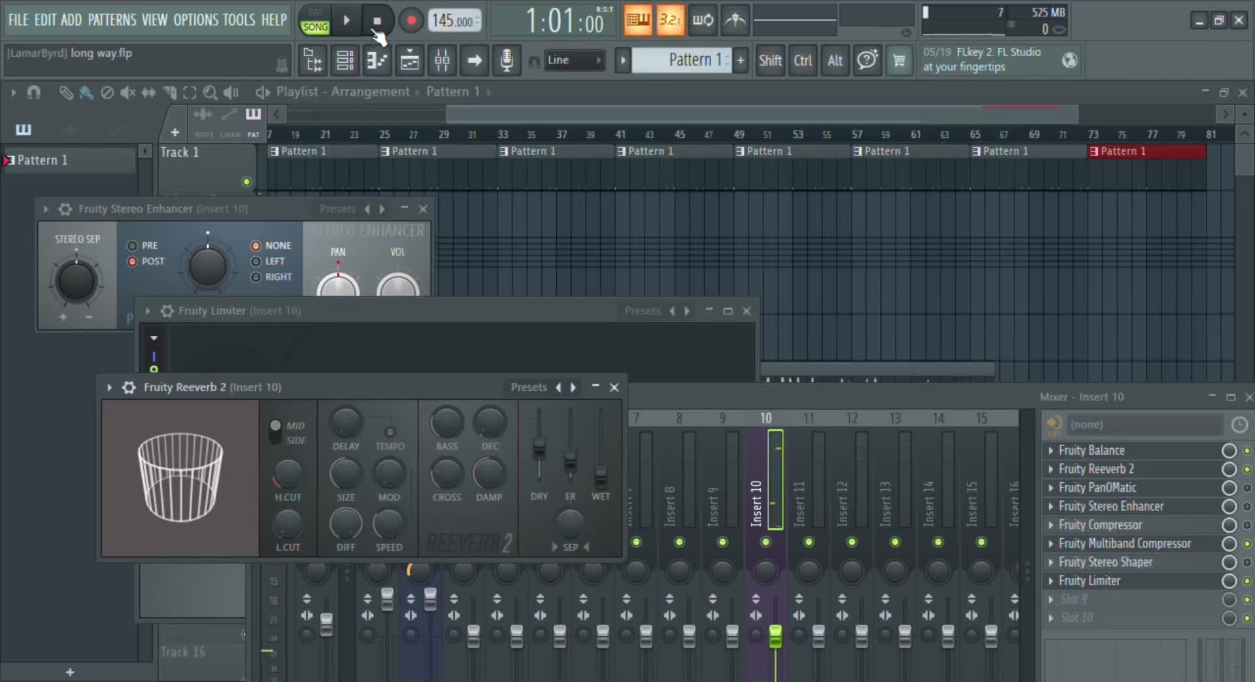Toggle loop recording icon
The height and width of the screenshot is (682, 1255).
coord(703,20)
